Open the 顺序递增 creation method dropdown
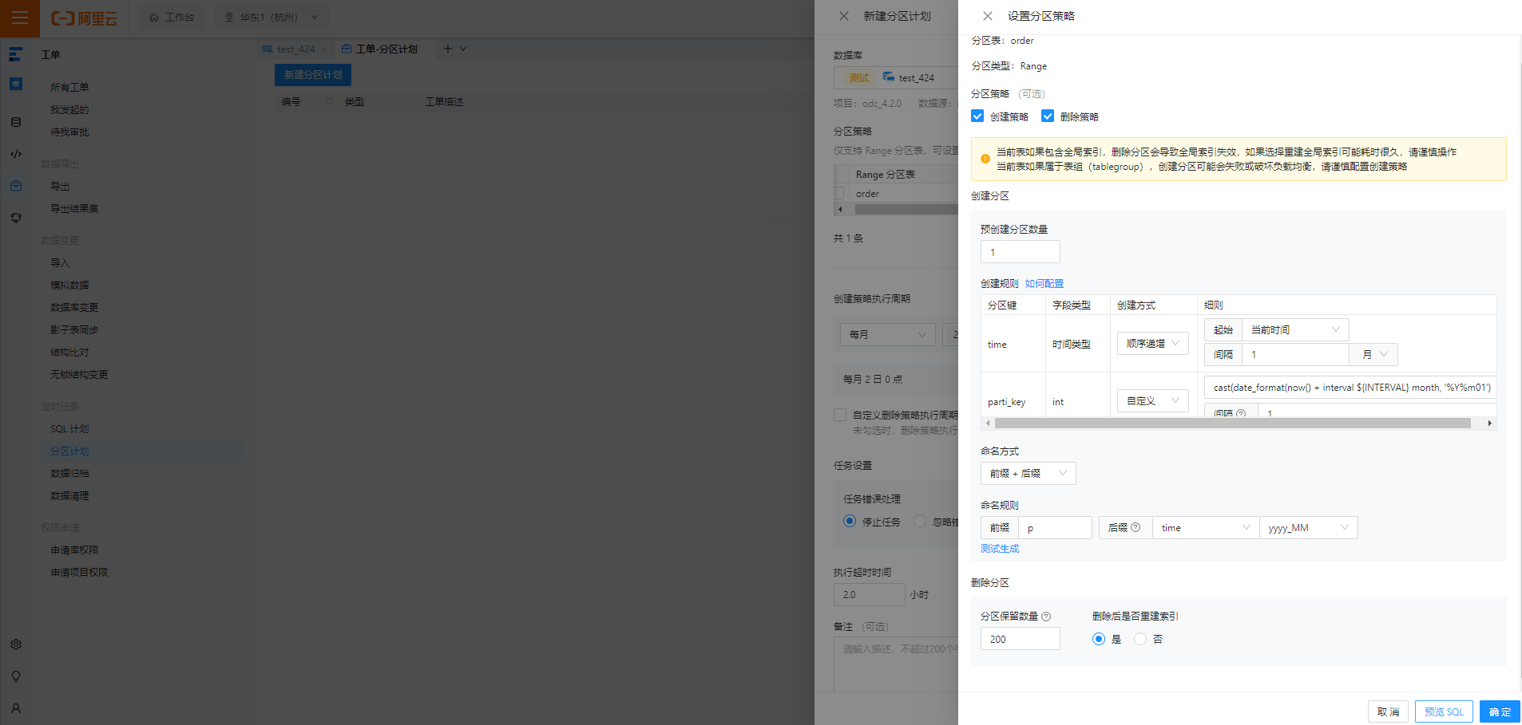The width and height of the screenshot is (1522, 725). (1152, 344)
